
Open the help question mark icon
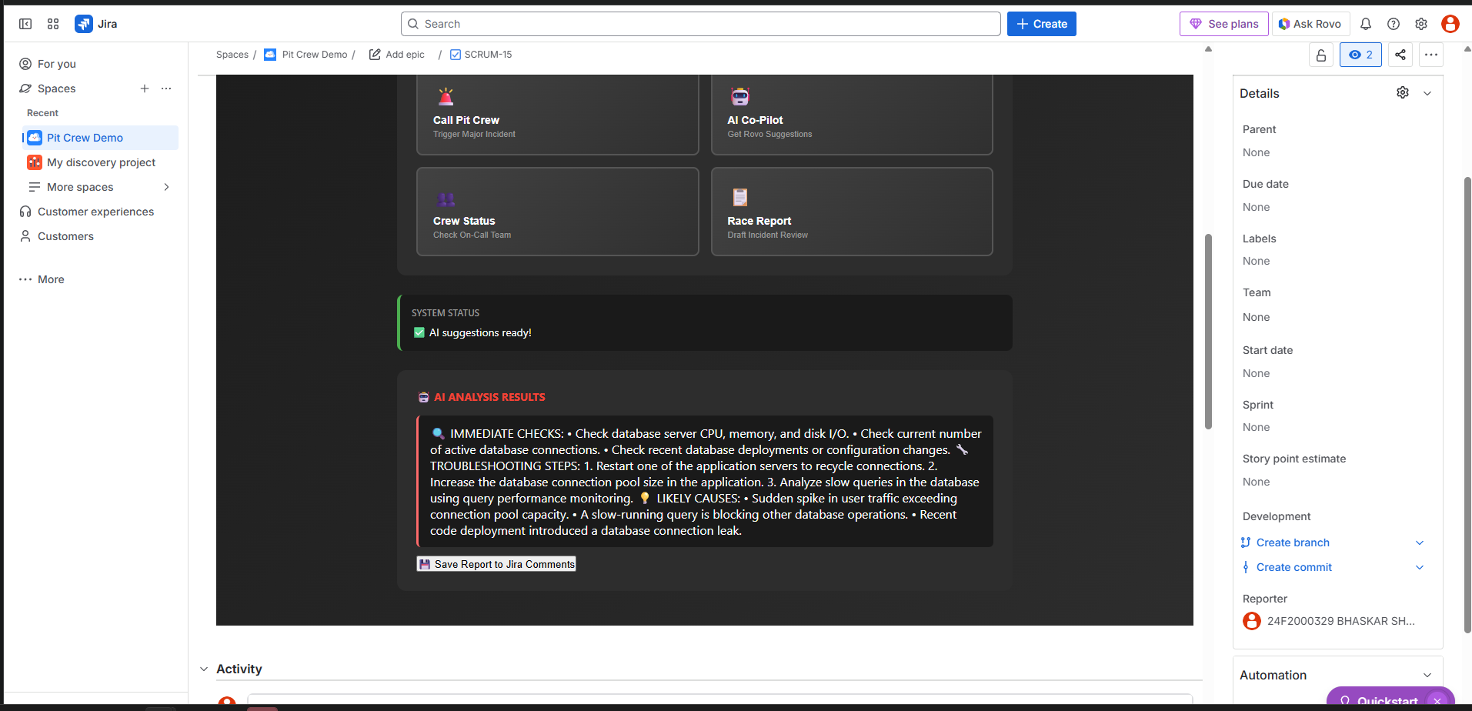tap(1394, 24)
